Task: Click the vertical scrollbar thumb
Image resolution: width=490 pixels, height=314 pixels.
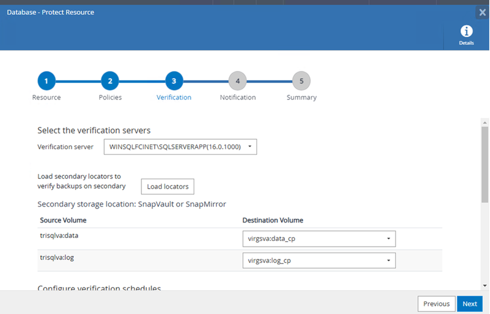Action: (x=485, y=164)
